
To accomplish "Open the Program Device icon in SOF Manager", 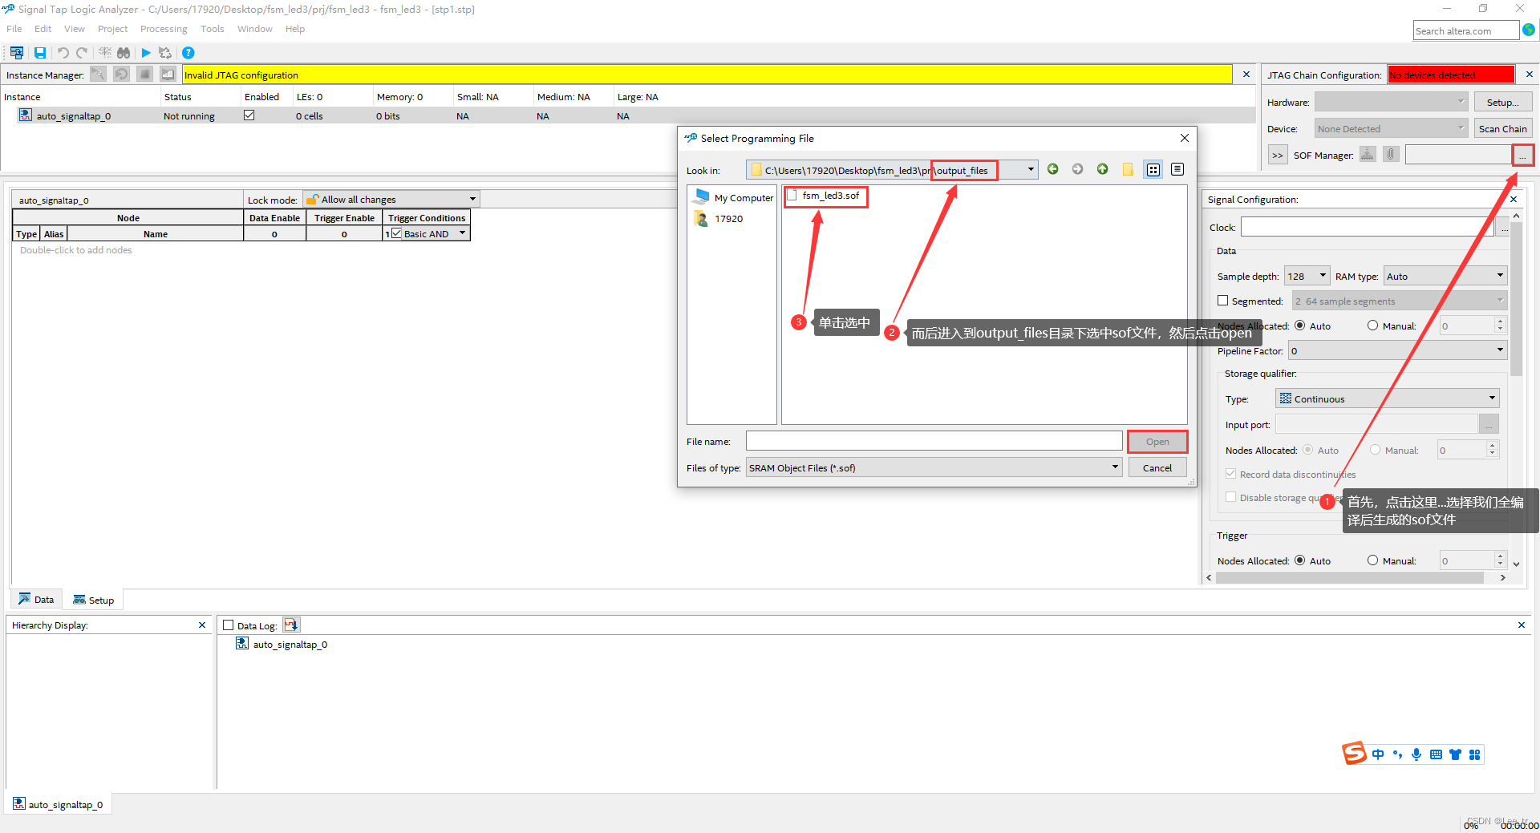I will coord(1367,154).
